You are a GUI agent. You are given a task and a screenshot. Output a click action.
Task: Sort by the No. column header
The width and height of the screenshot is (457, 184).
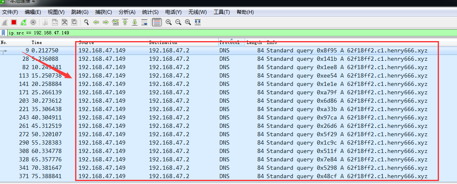coord(15,42)
